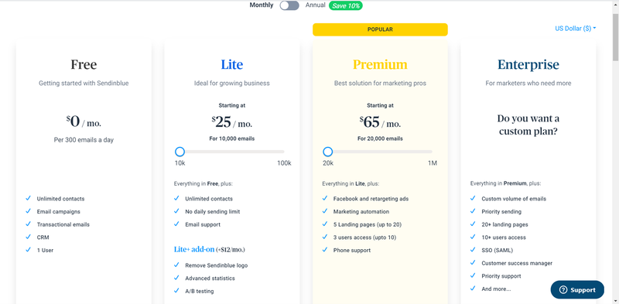Click the checkmark next to SSO (SAML)
This screenshot has height=304, width=619.
[473, 250]
